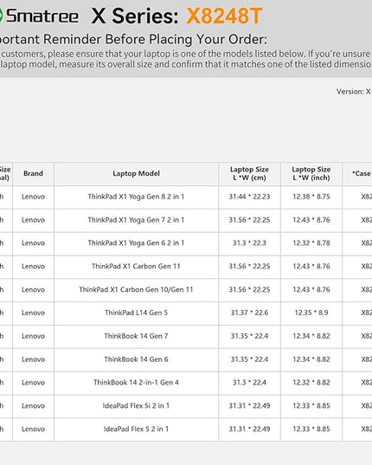This screenshot has width=372, height=465.
Task: Select the Brand column header
Action: coord(33,173)
